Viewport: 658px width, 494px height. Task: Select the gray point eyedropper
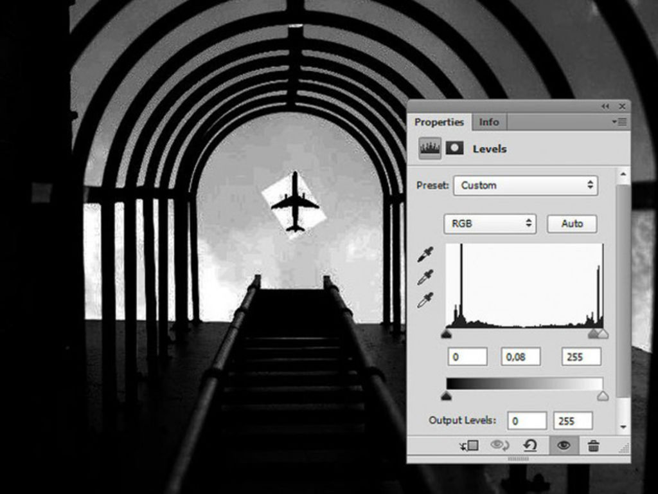(x=425, y=277)
